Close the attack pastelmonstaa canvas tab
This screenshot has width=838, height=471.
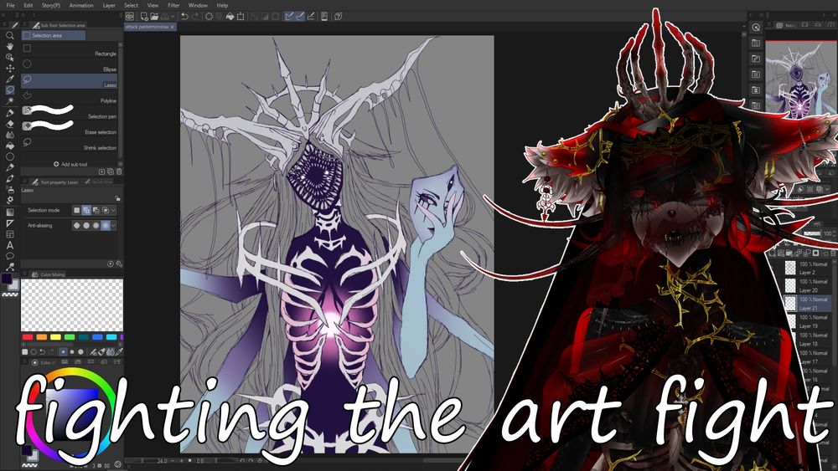coord(173,27)
